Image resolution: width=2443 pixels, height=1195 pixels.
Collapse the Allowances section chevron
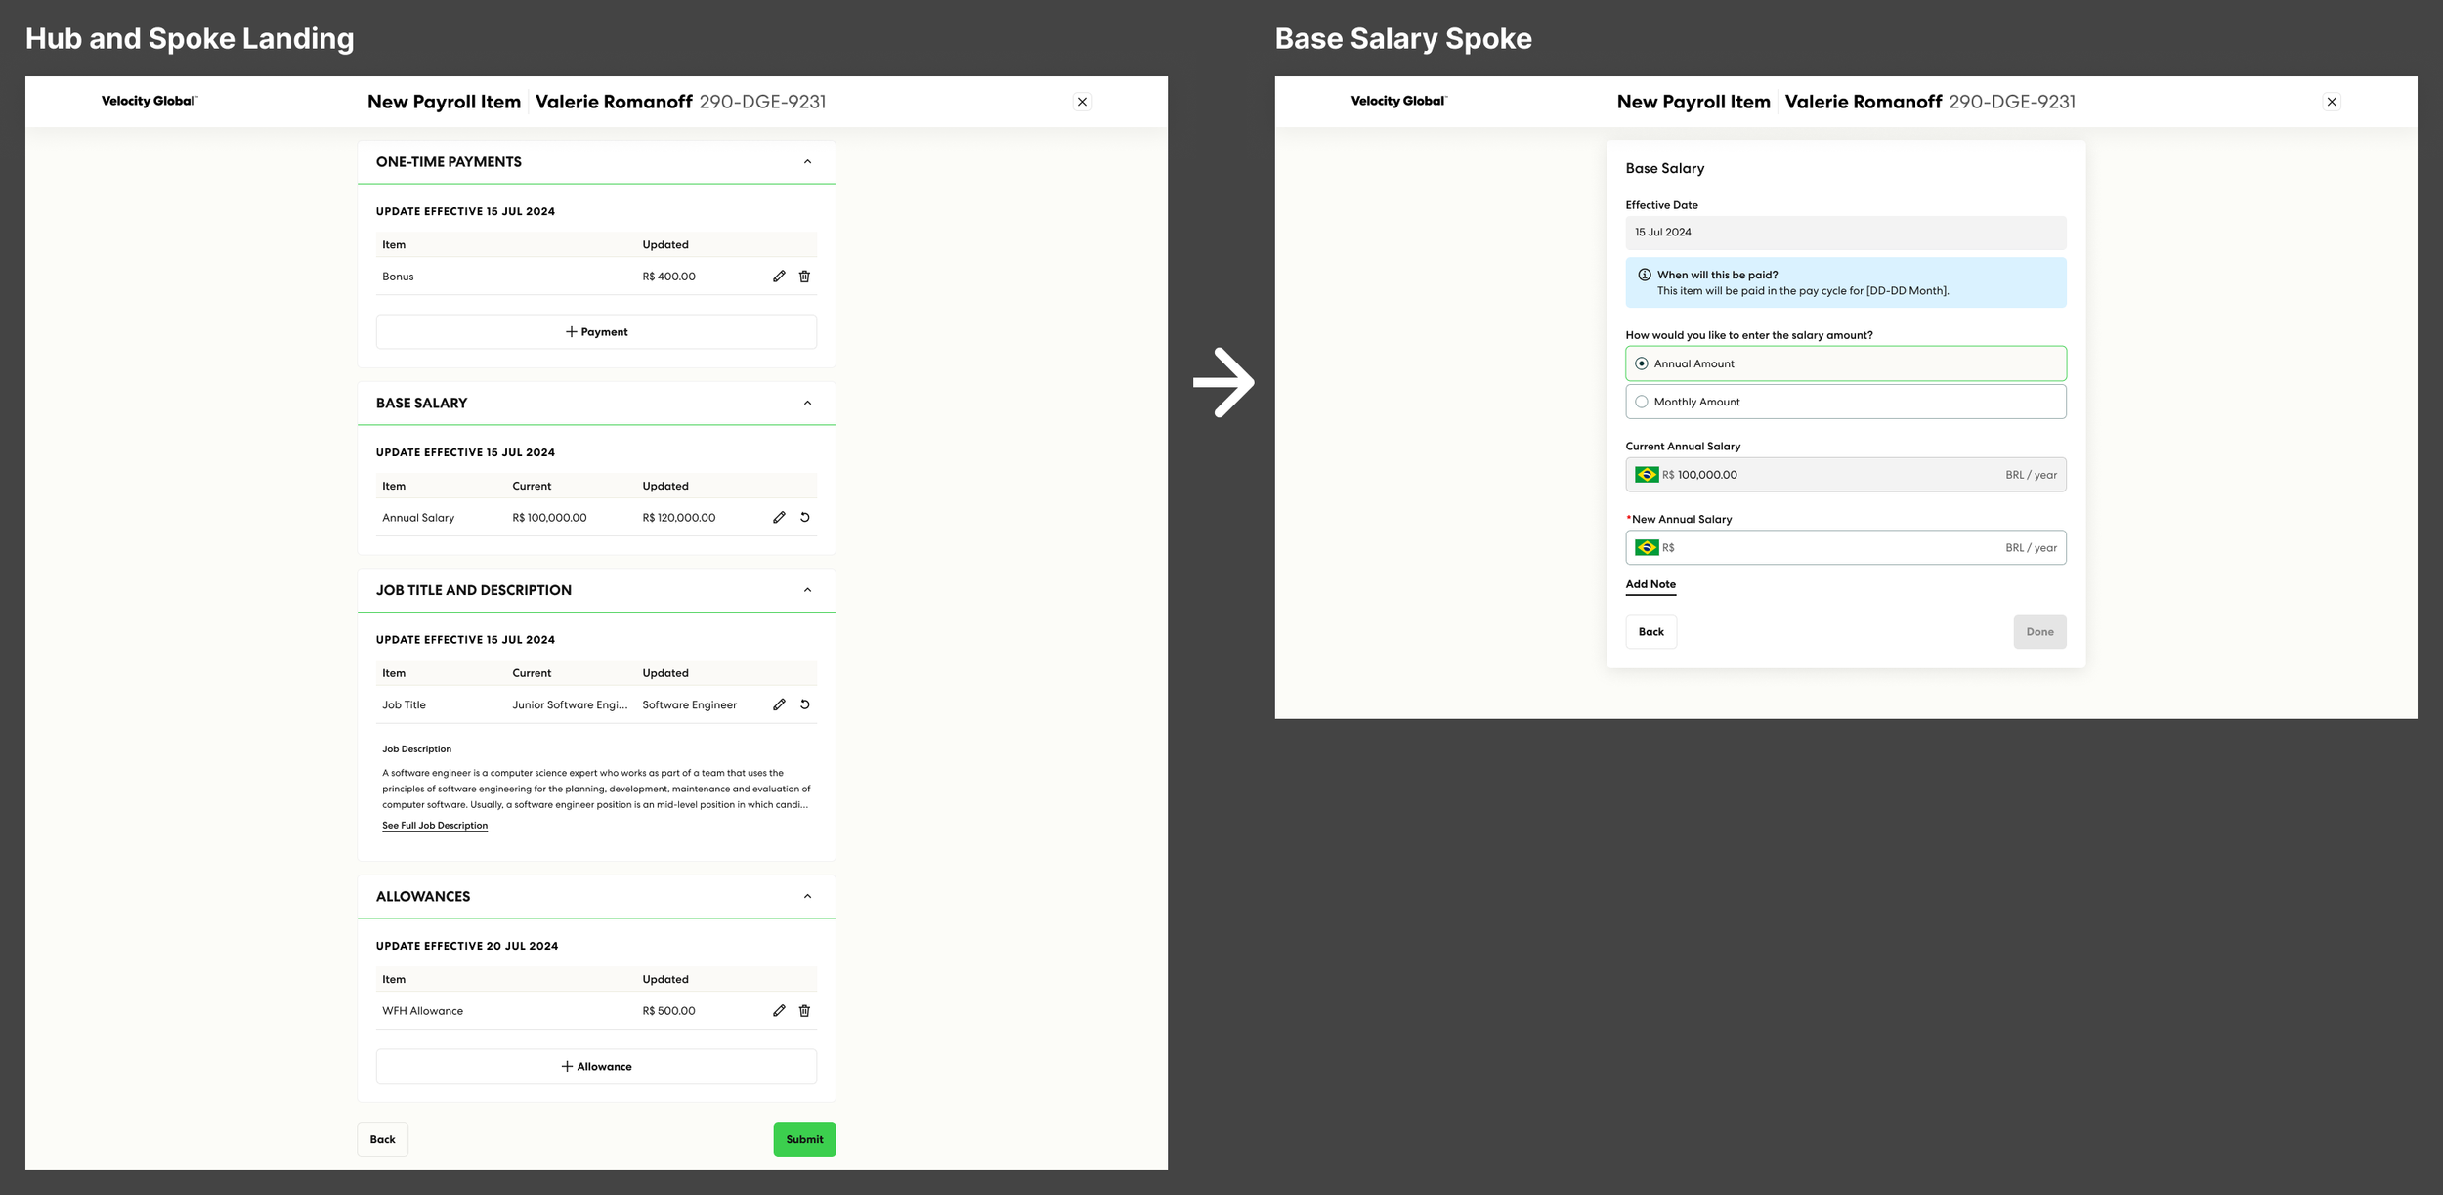coord(807,897)
